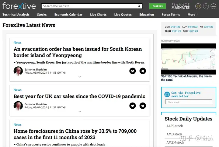The image size is (219, 147).
Task: Click the Featured Videos label
Action: (170, 41)
